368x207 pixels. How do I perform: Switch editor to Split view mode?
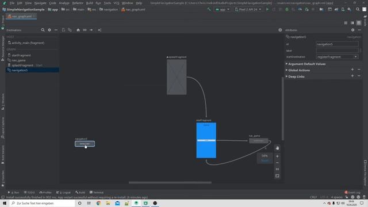352,23
